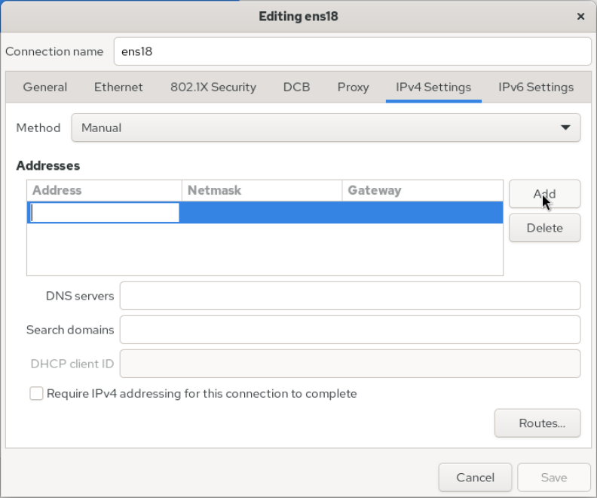The width and height of the screenshot is (597, 498).
Task: Open the Ethernet tab
Action: [x=118, y=88]
